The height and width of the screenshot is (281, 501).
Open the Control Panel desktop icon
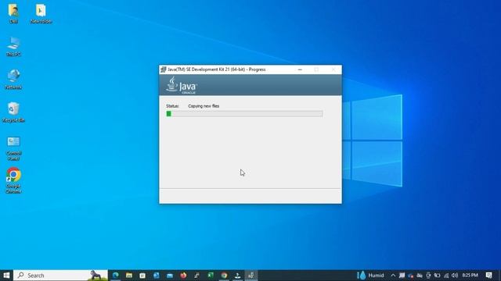pyautogui.click(x=13, y=148)
